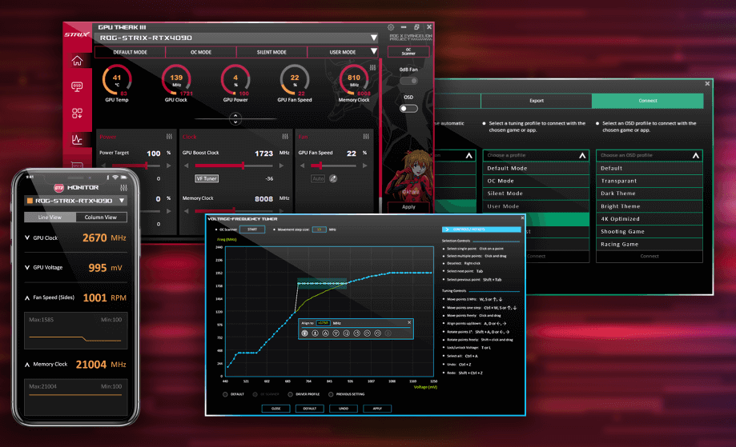The image size is (736, 447).
Task: Collapse Fan Speed (Sides) graph in phone app
Action: (27, 297)
